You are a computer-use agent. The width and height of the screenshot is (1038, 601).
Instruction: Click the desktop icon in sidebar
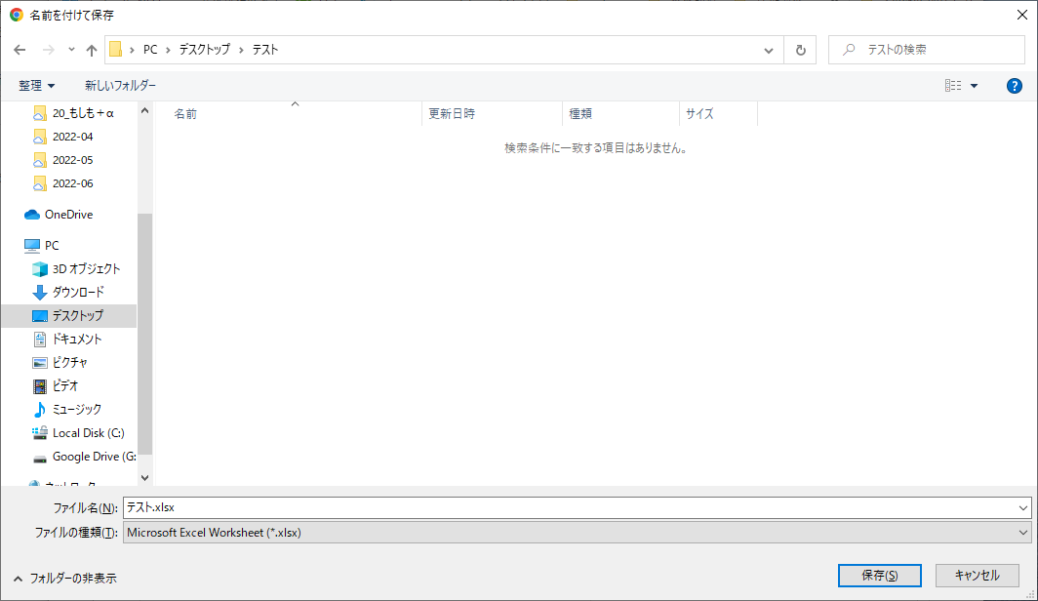click(40, 316)
